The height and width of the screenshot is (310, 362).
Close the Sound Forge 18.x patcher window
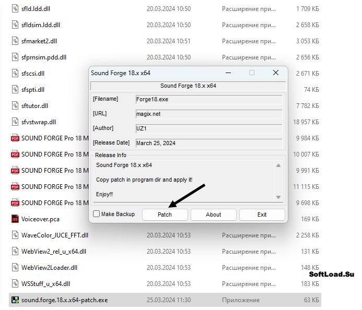276,73
